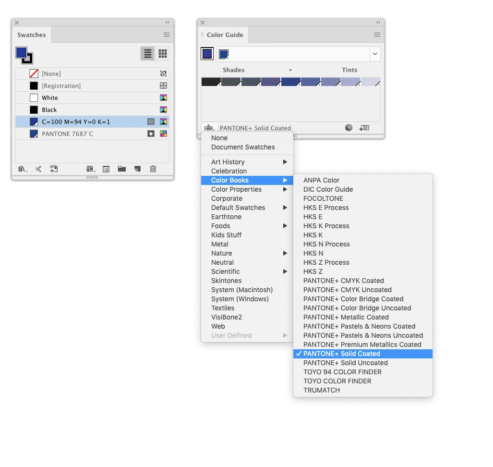This screenshot has width=493, height=467.
Task: Click the spot color icon beside PANTONE 7687 C
Action: (x=151, y=134)
